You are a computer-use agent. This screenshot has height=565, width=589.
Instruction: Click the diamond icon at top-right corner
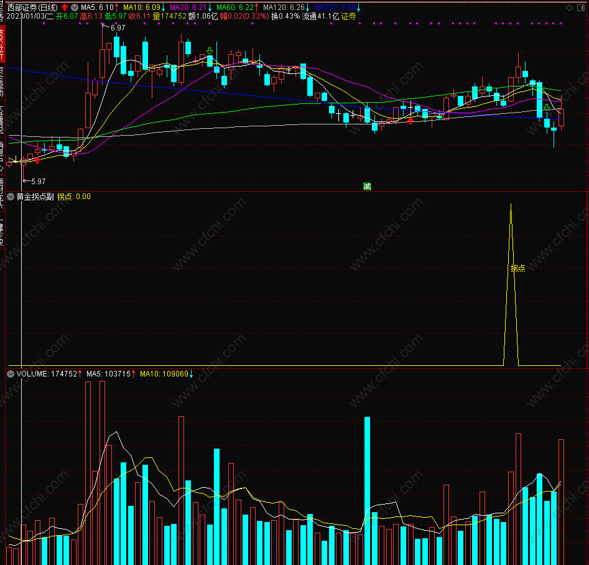[570, 8]
